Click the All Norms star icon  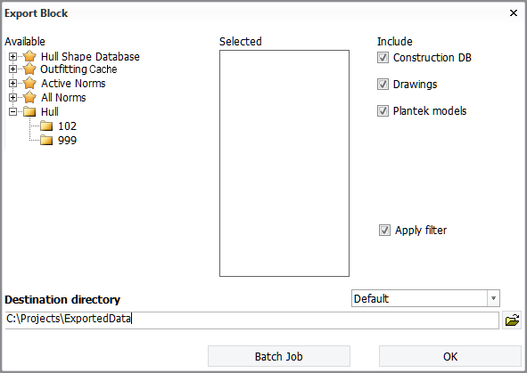(29, 97)
